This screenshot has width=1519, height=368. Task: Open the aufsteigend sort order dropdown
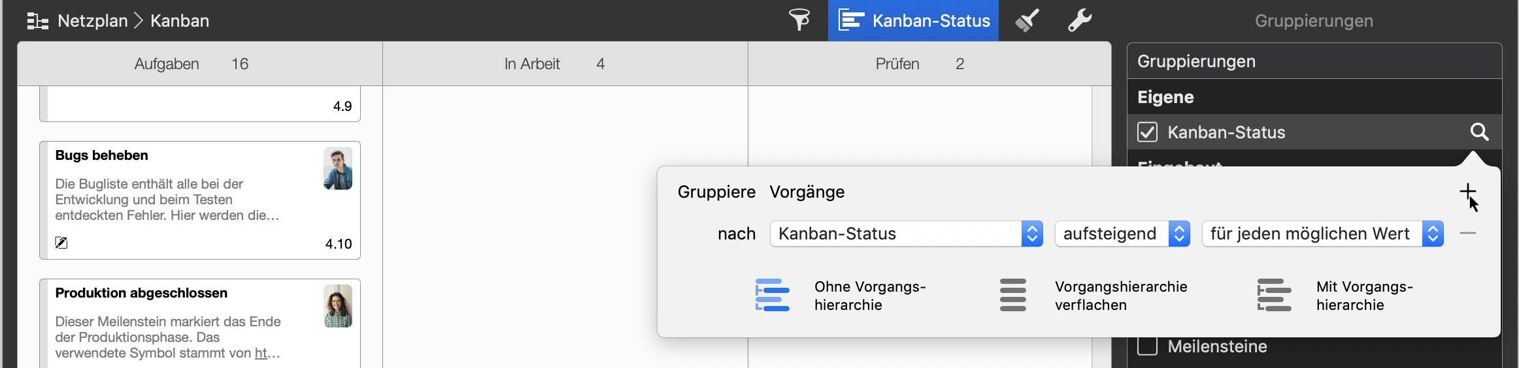click(x=1122, y=234)
